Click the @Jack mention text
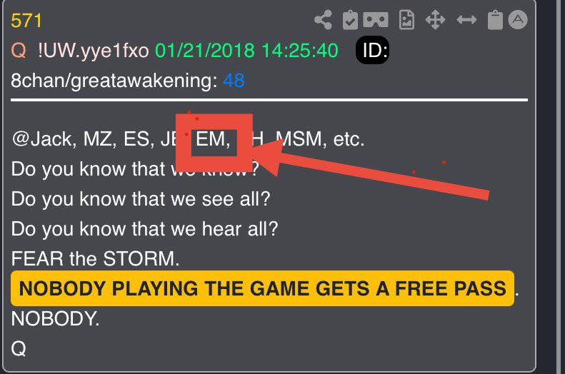 (x=44, y=139)
